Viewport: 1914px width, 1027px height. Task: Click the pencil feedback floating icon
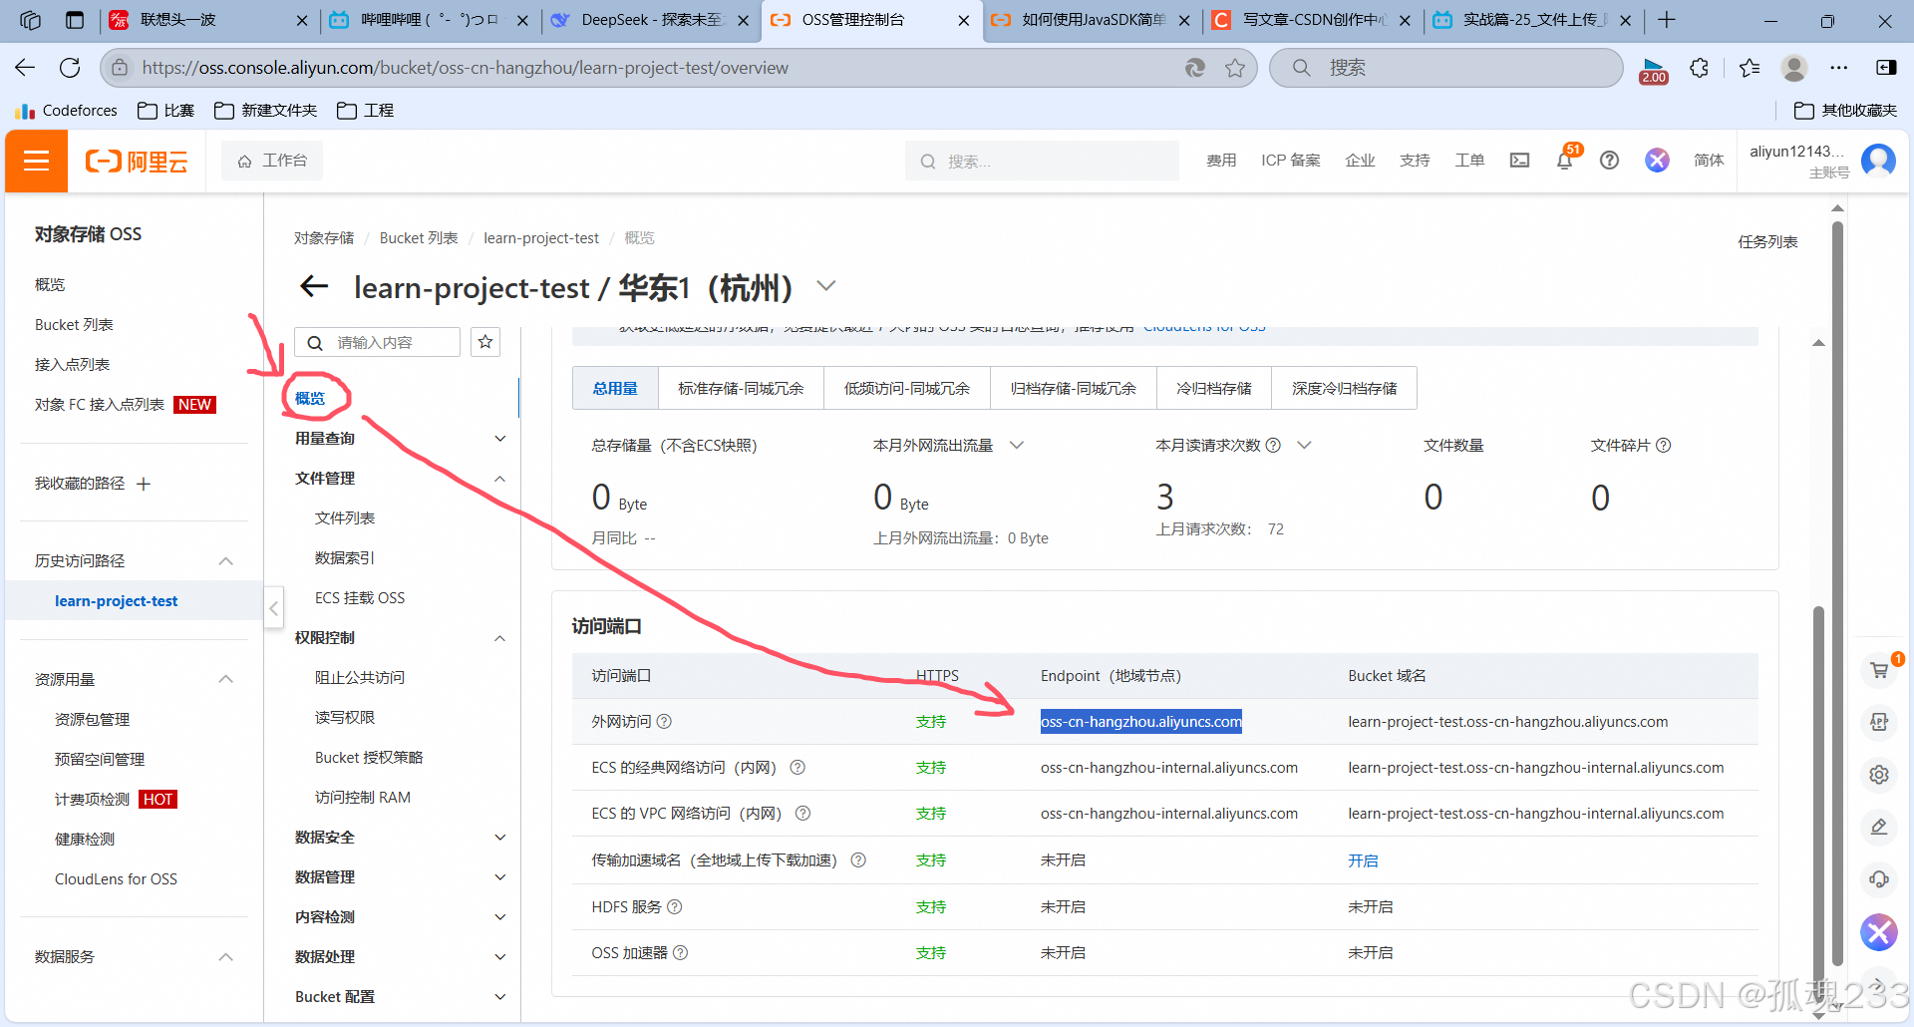(x=1879, y=827)
